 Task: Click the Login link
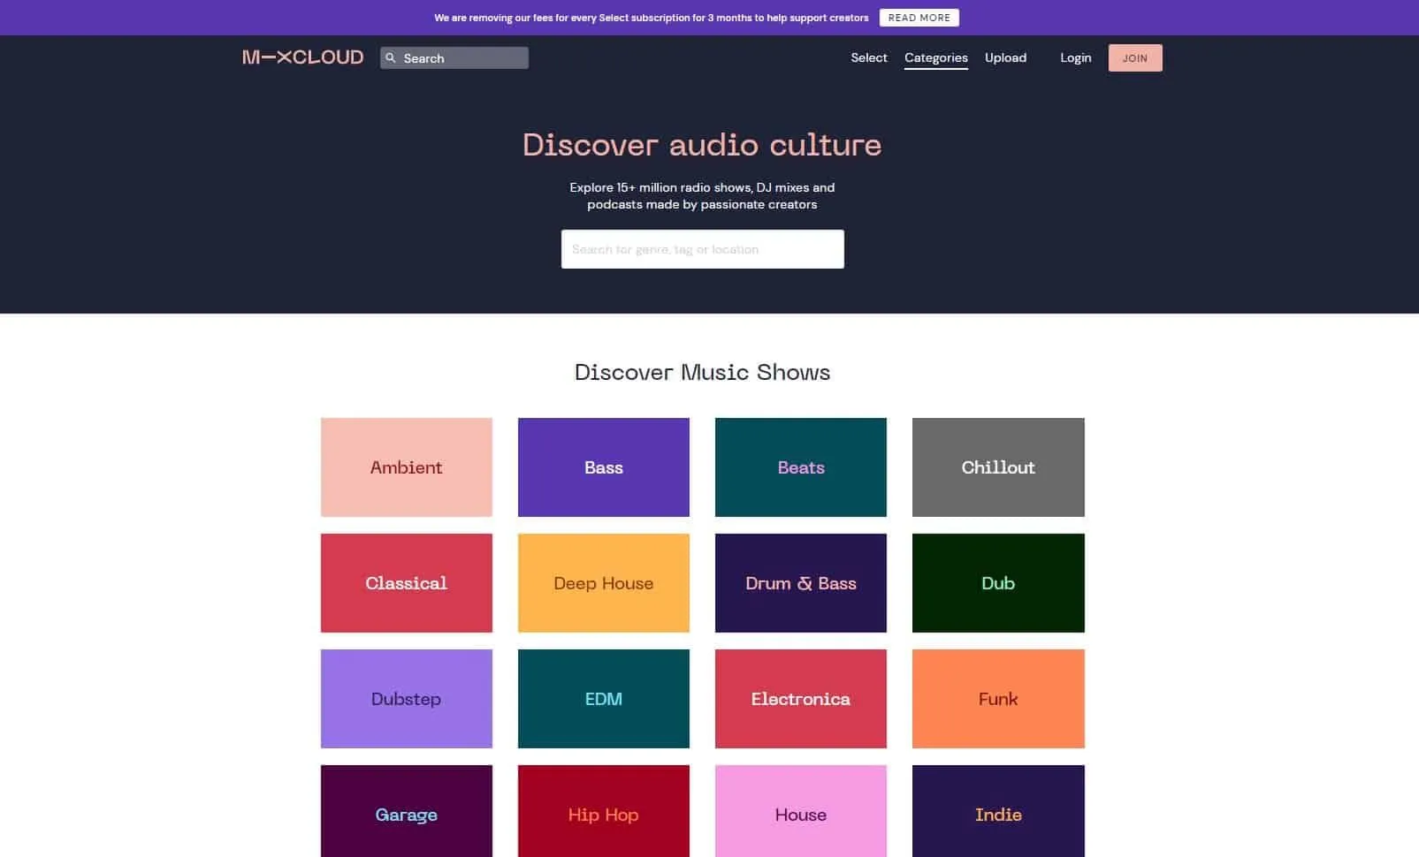click(1075, 57)
